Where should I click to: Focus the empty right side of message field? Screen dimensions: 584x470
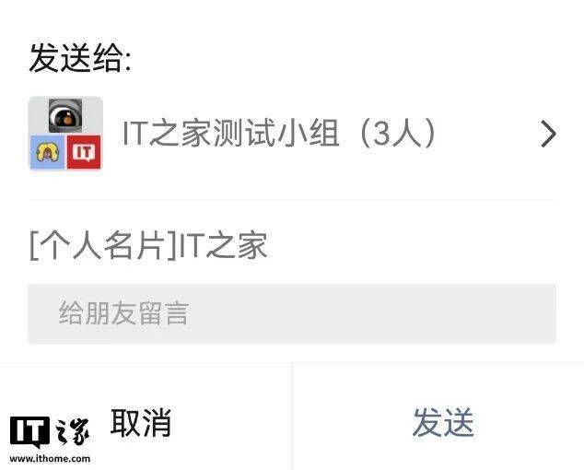372,313
